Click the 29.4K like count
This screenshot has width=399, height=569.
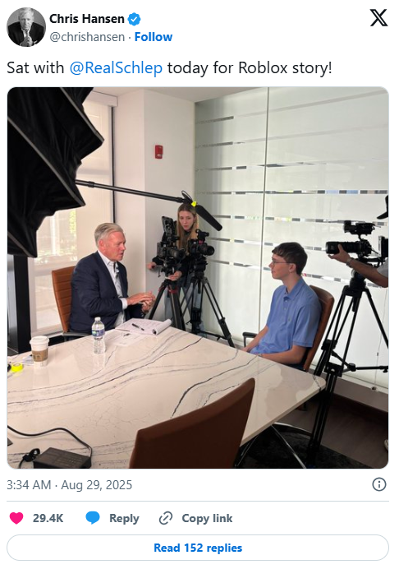(x=48, y=518)
